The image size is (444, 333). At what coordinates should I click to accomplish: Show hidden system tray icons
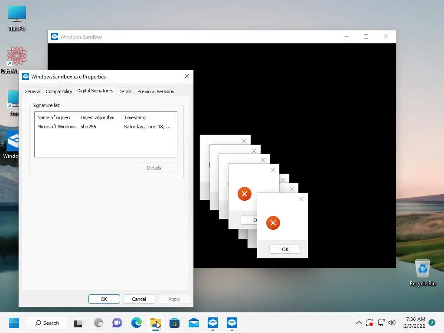(359, 323)
